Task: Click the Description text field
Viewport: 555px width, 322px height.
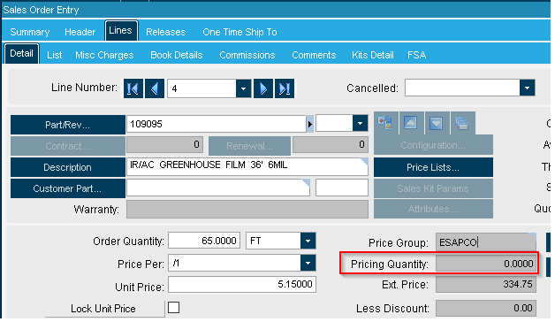Action: [x=247, y=167]
